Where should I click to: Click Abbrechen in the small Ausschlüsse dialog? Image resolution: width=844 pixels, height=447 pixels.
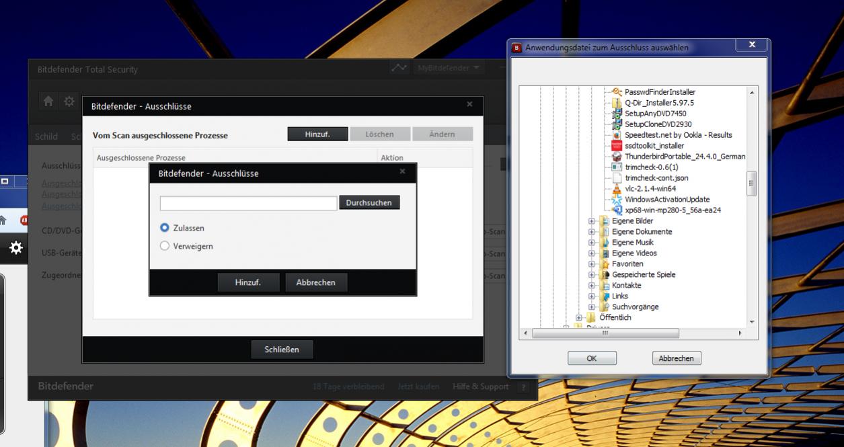pos(316,283)
